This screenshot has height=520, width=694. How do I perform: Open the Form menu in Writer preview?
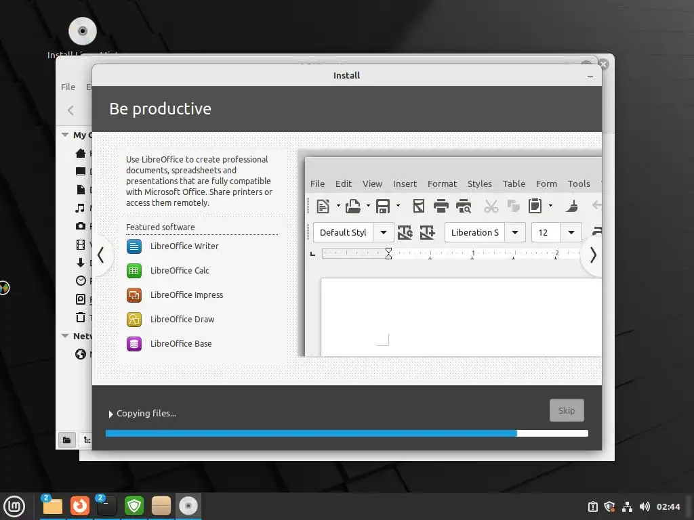coord(546,183)
